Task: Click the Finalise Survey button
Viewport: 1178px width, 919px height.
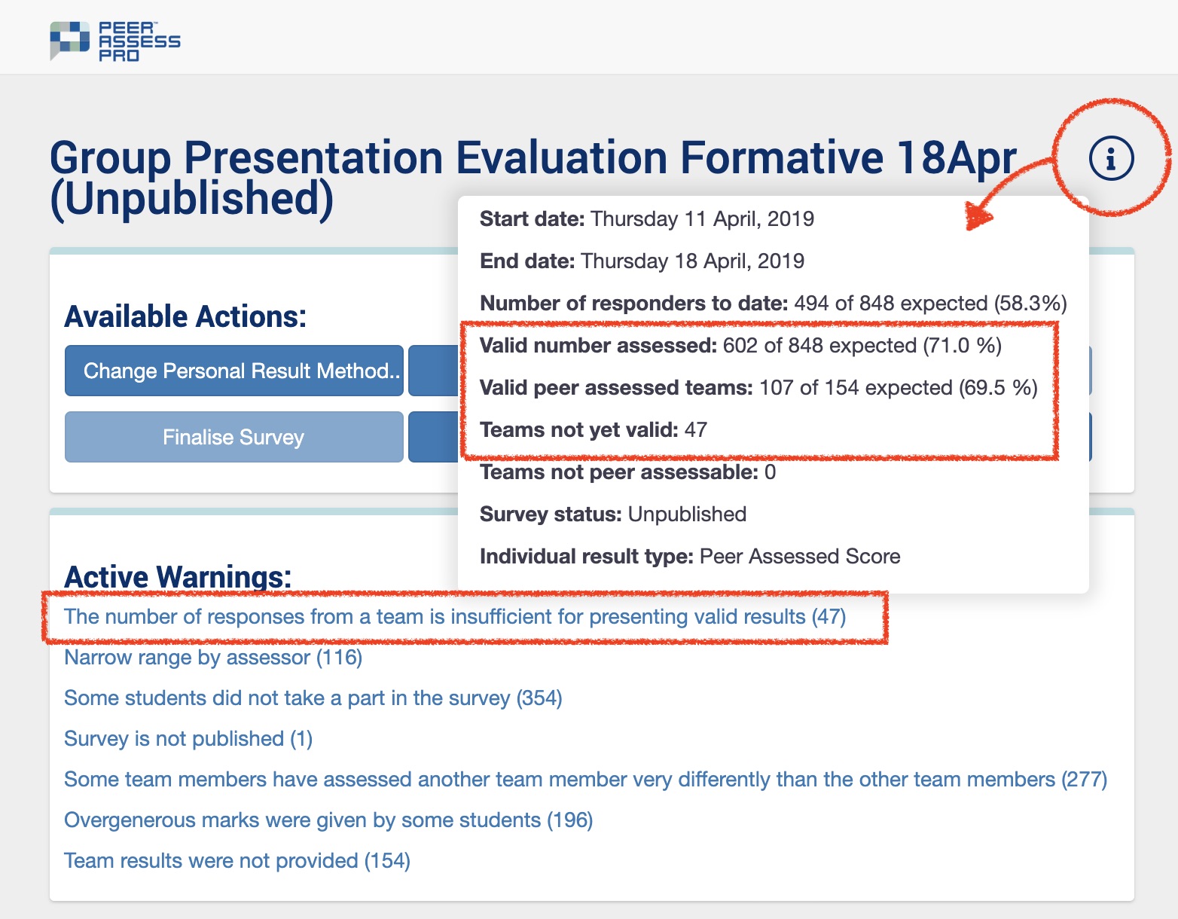Action: [234, 437]
